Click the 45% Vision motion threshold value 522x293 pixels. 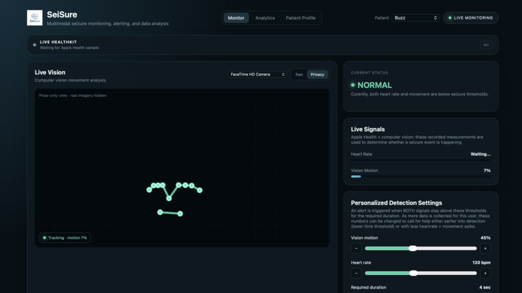(485, 238)
